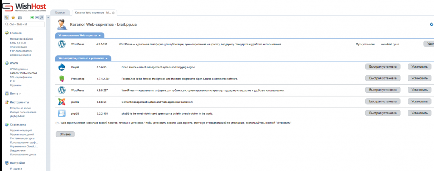Open WWW-домены
This screenshot has width=434, height=171.
point(19,69)
